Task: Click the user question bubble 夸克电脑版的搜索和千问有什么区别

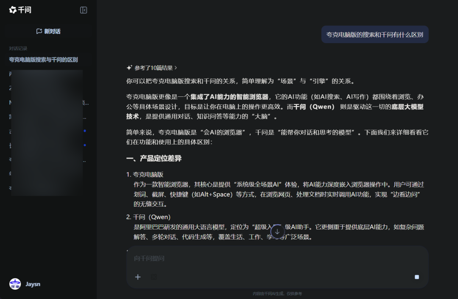Action: click(374, 34)
